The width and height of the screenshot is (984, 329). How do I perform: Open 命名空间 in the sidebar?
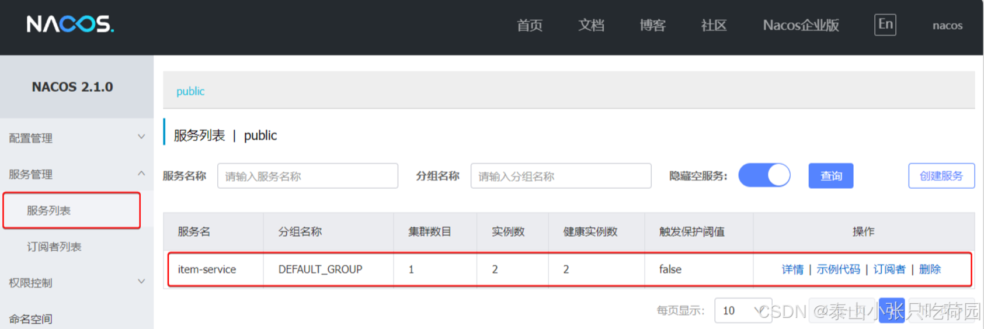30,319
